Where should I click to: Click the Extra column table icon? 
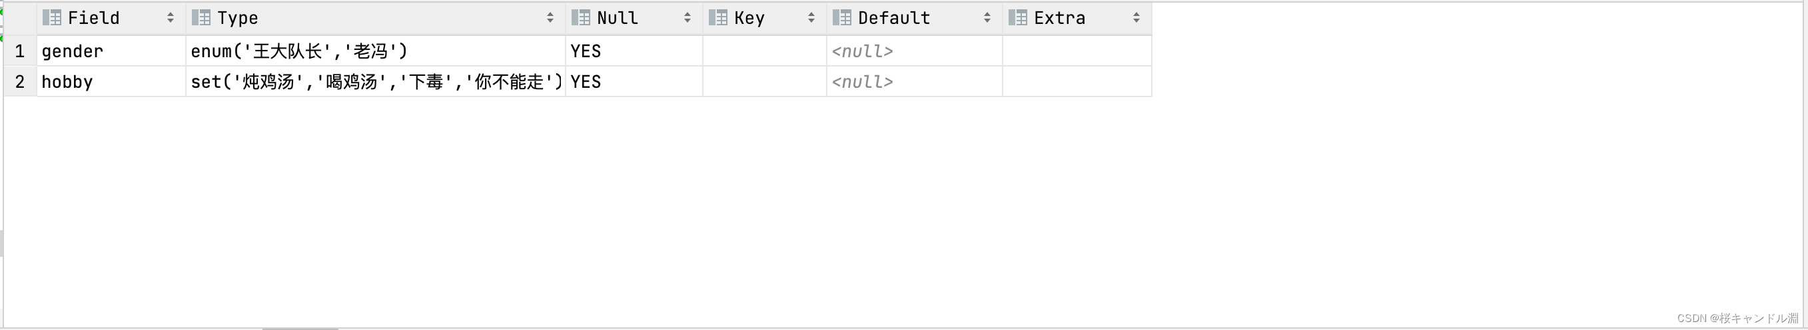coord(1018,18)
